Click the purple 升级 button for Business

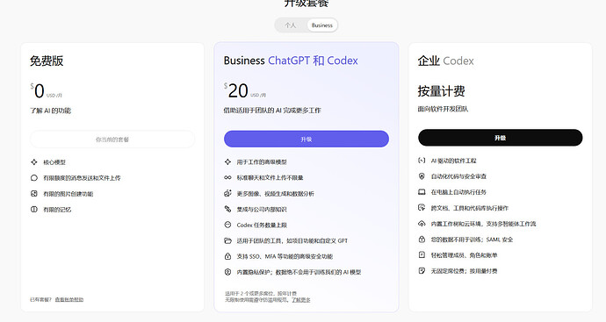(x=307, y=139)
